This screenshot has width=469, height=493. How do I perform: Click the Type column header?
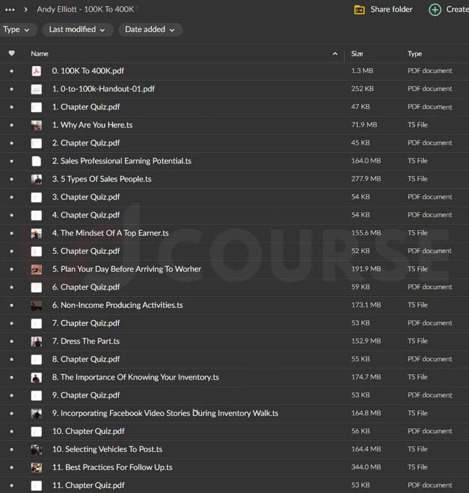pos(414,54)
